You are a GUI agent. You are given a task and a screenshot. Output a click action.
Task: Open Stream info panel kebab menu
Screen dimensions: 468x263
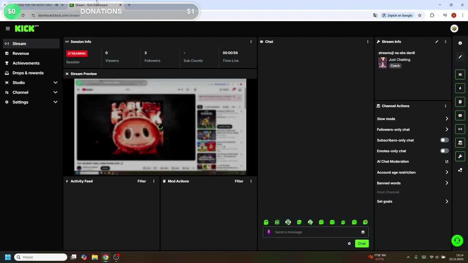[445, 42]
